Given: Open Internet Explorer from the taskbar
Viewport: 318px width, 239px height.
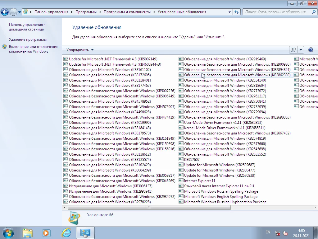Looking at the screenshot, I should point(66,233).
